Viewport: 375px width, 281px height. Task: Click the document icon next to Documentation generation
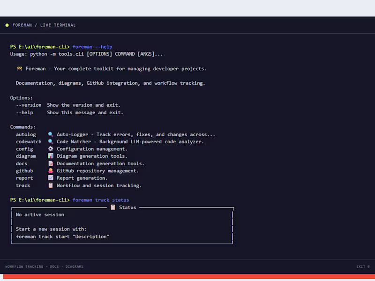(51, 163)
